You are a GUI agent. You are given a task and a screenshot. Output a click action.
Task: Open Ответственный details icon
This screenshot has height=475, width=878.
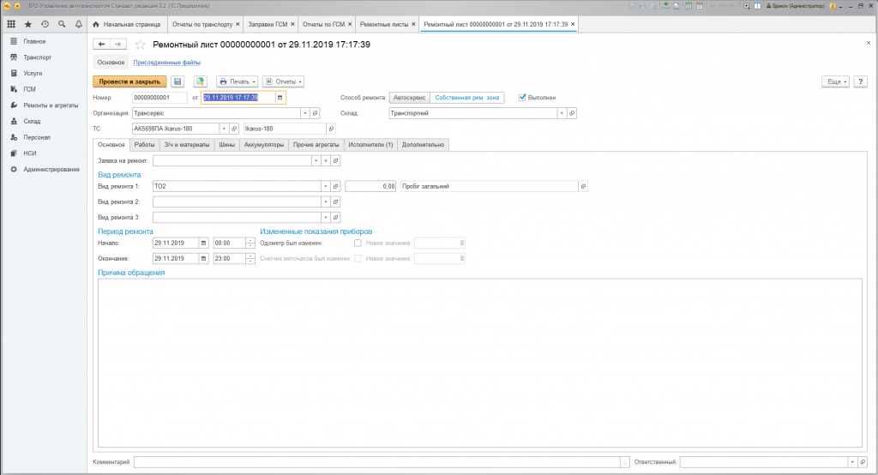tap(863, 462)
